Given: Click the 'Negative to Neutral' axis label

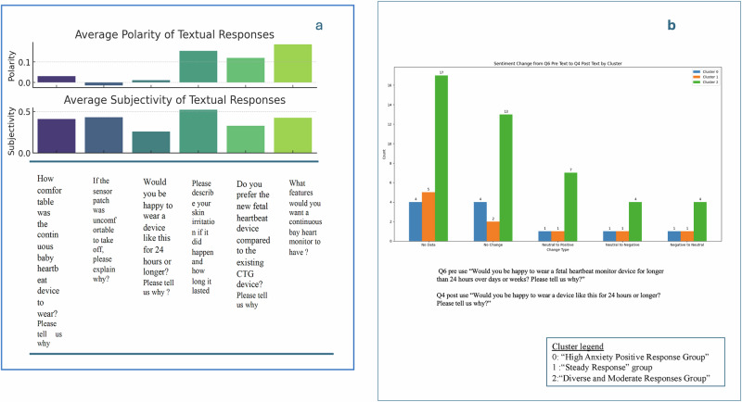Looking at the screenshot, I should (686, 245).
